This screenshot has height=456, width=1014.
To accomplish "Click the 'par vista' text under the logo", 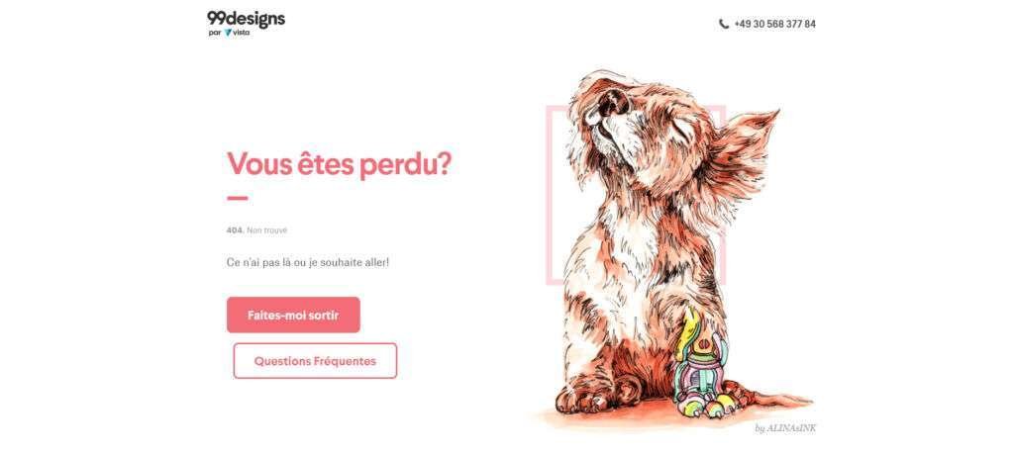I will (229, 33).
